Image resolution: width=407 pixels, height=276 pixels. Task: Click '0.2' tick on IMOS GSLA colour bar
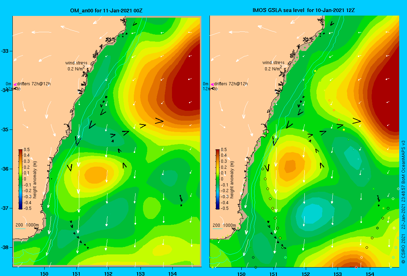(x=224, y=167)
